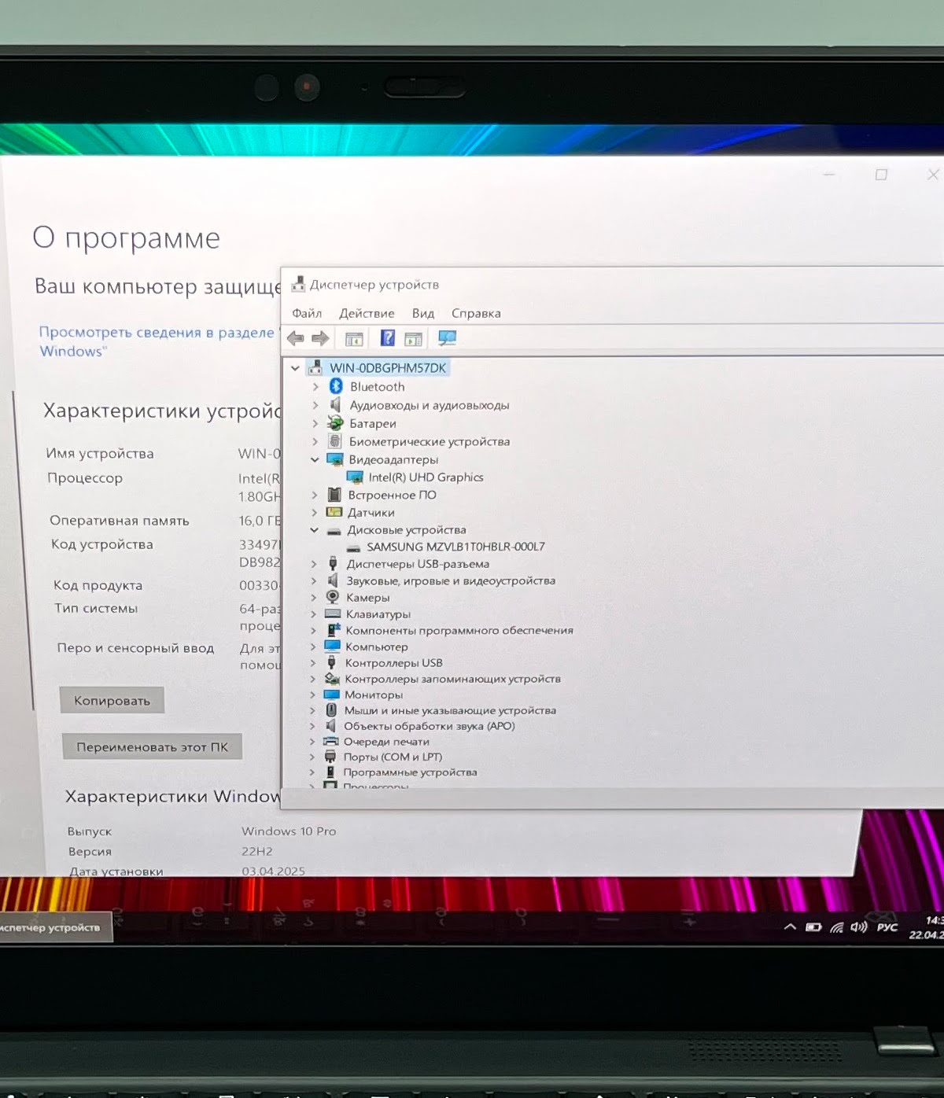Expand the Батареи category

315,423
